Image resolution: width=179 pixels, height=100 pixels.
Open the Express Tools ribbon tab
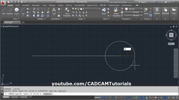tap(92, 5)
